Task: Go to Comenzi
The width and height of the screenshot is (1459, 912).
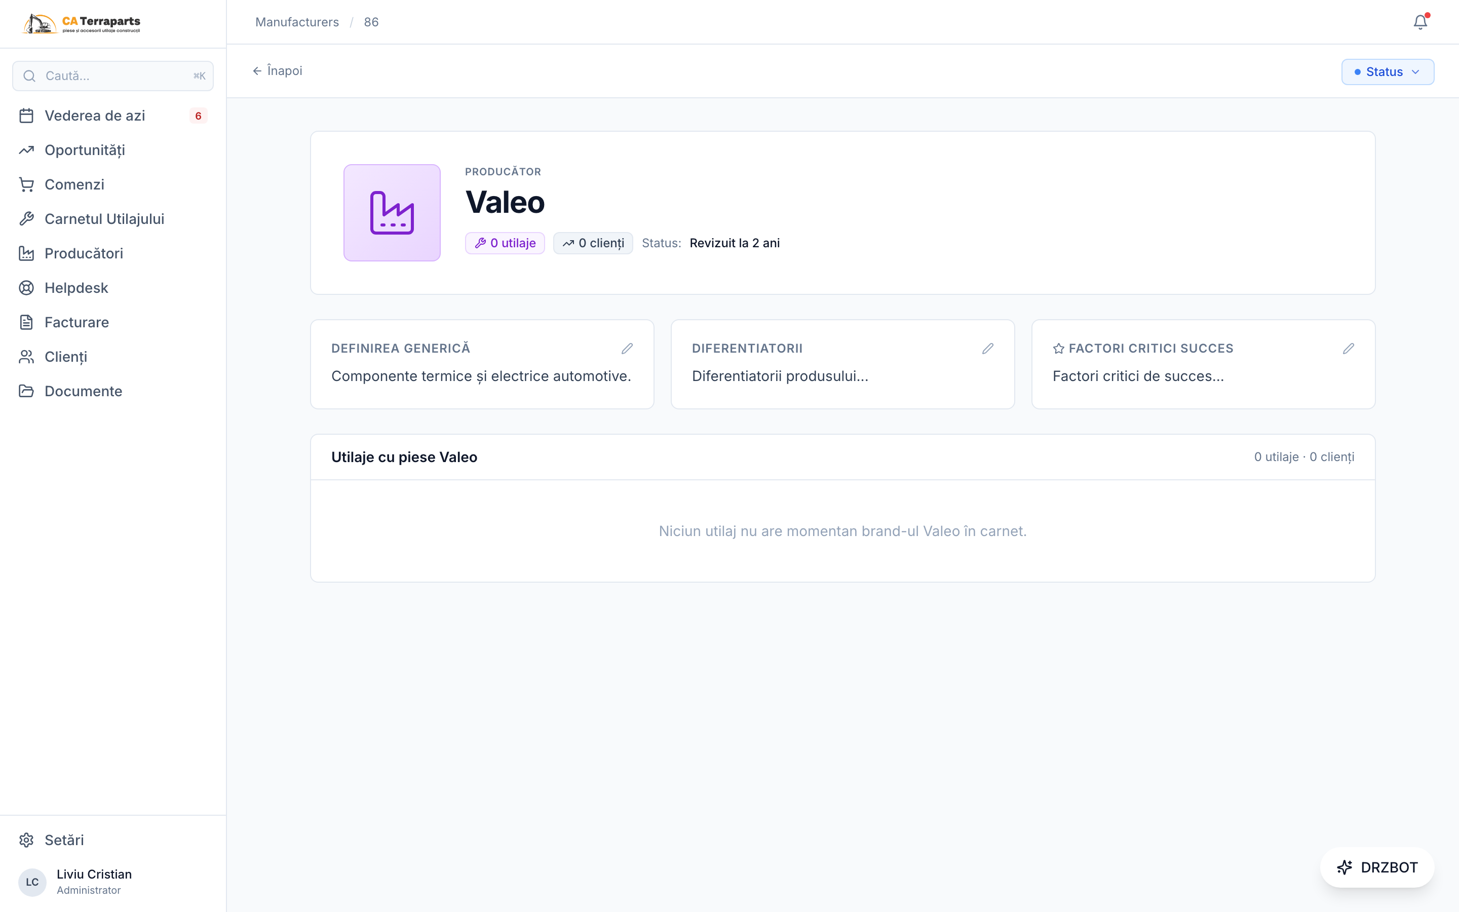Action: tap(113, 184)
